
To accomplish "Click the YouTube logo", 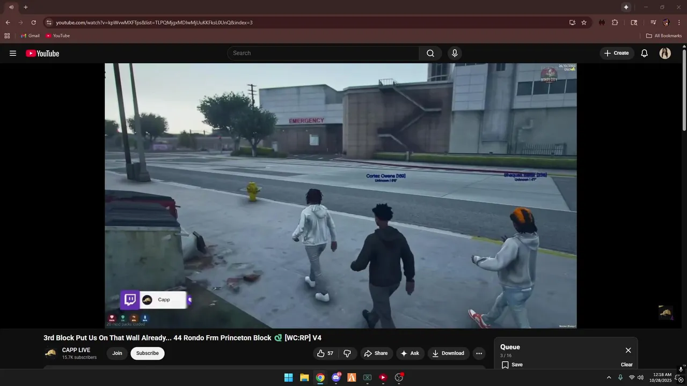I will [x=42, y=53].
